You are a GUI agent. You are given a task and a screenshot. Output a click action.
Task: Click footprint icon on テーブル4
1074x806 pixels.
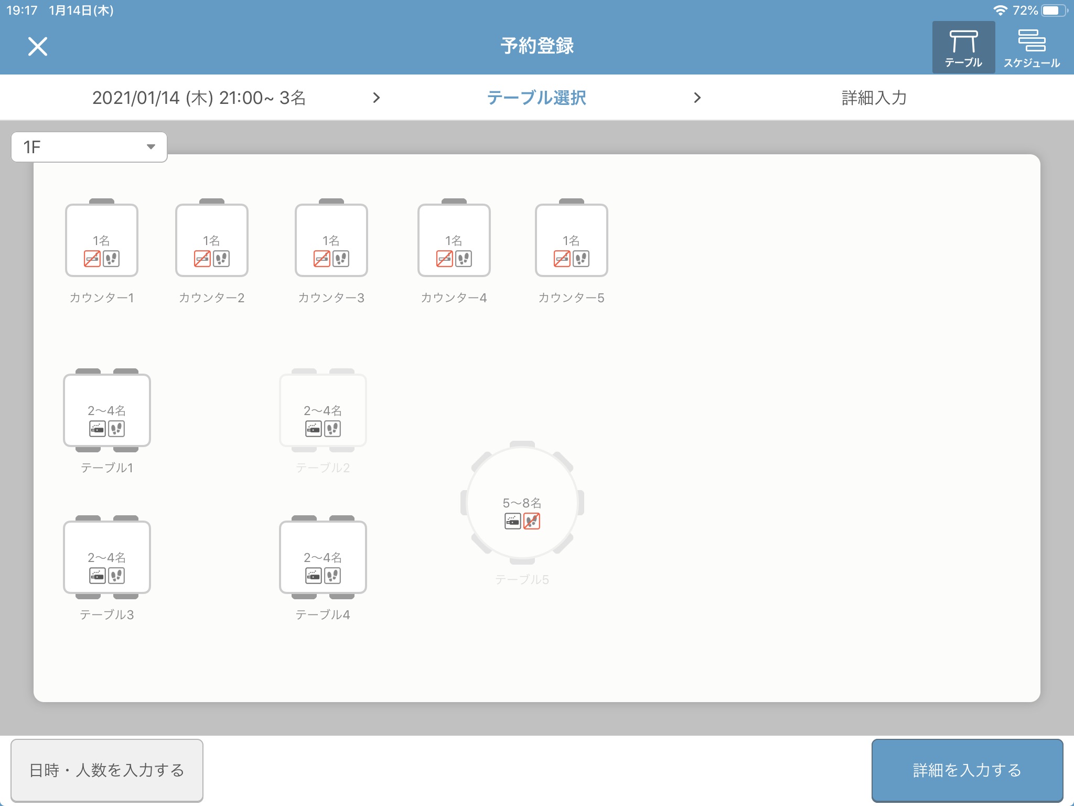(x=332, y=576)
